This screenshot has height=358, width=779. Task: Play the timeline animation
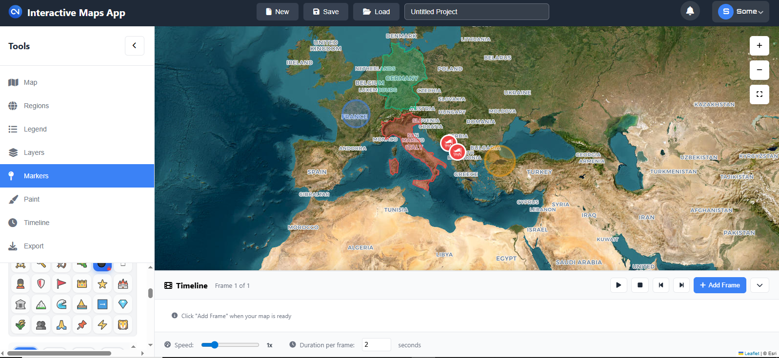(619, 285)
